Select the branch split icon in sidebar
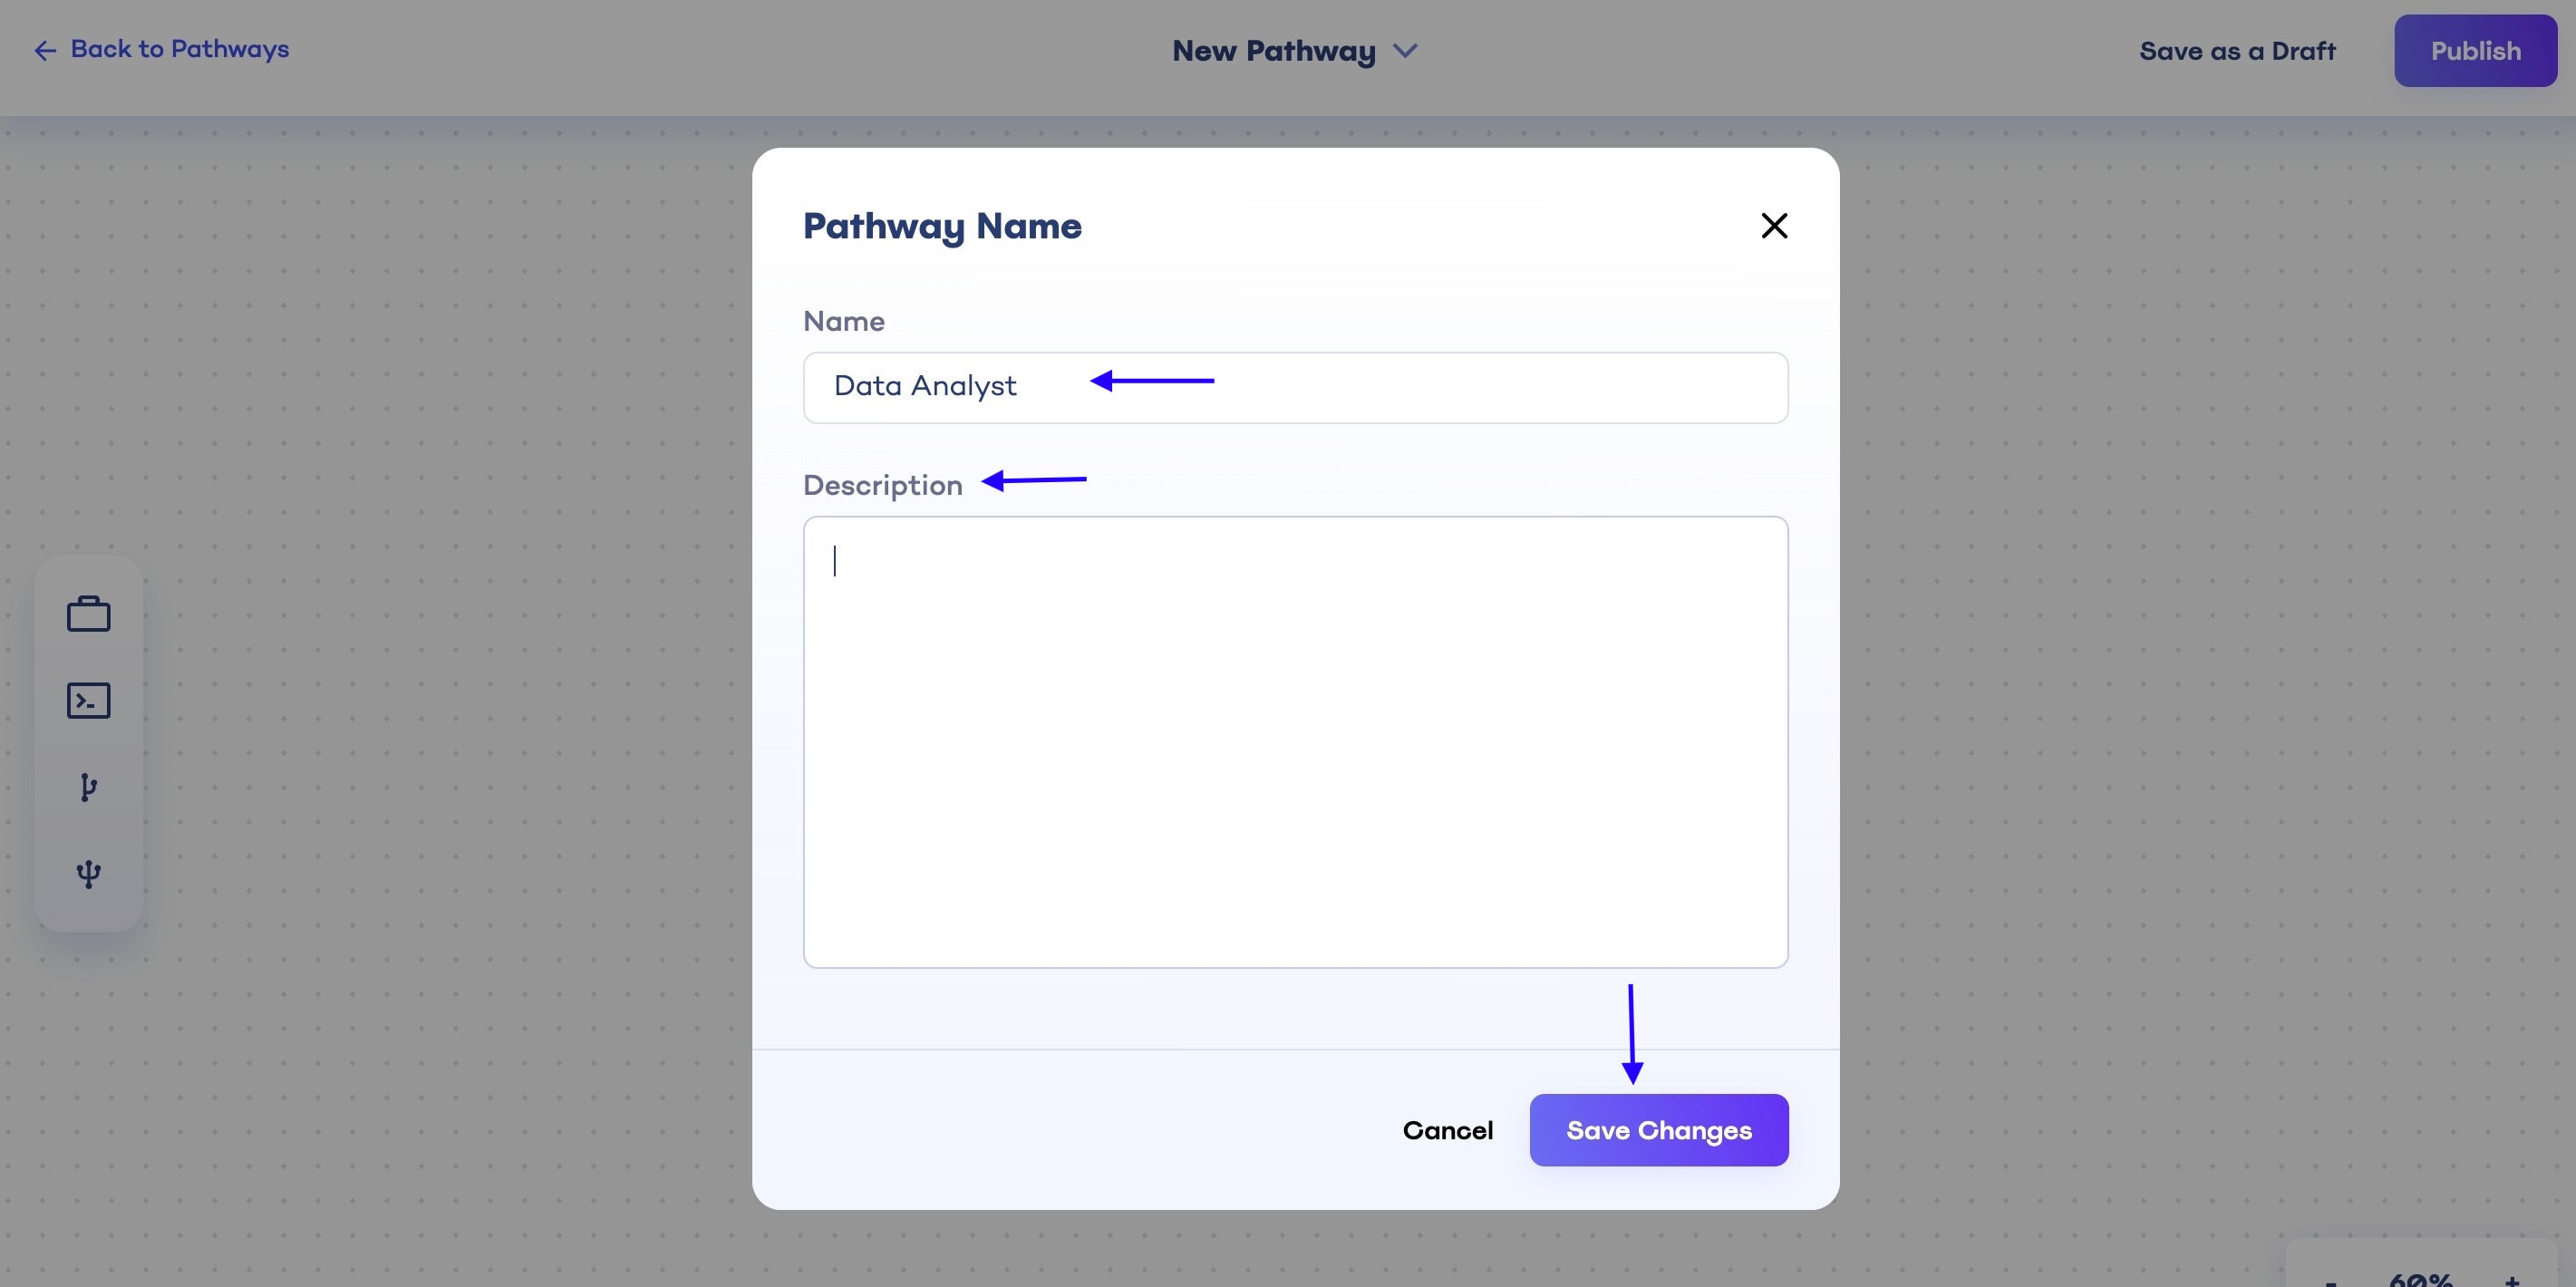The image size is (2576, 1287). tap(88, 787)
